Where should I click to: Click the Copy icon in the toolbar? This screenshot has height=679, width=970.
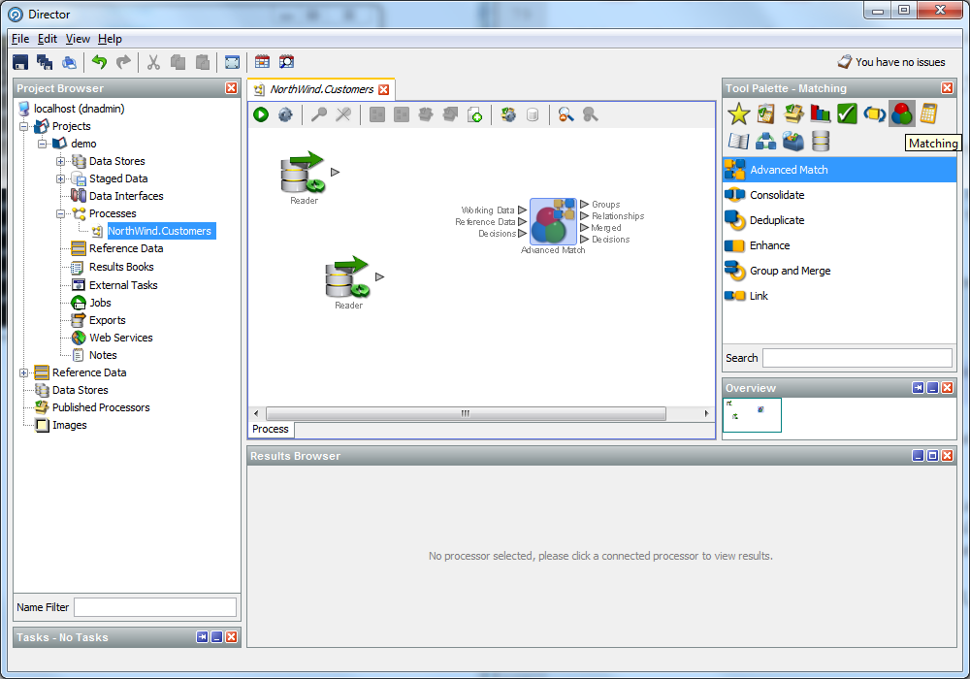coord(178,62)
